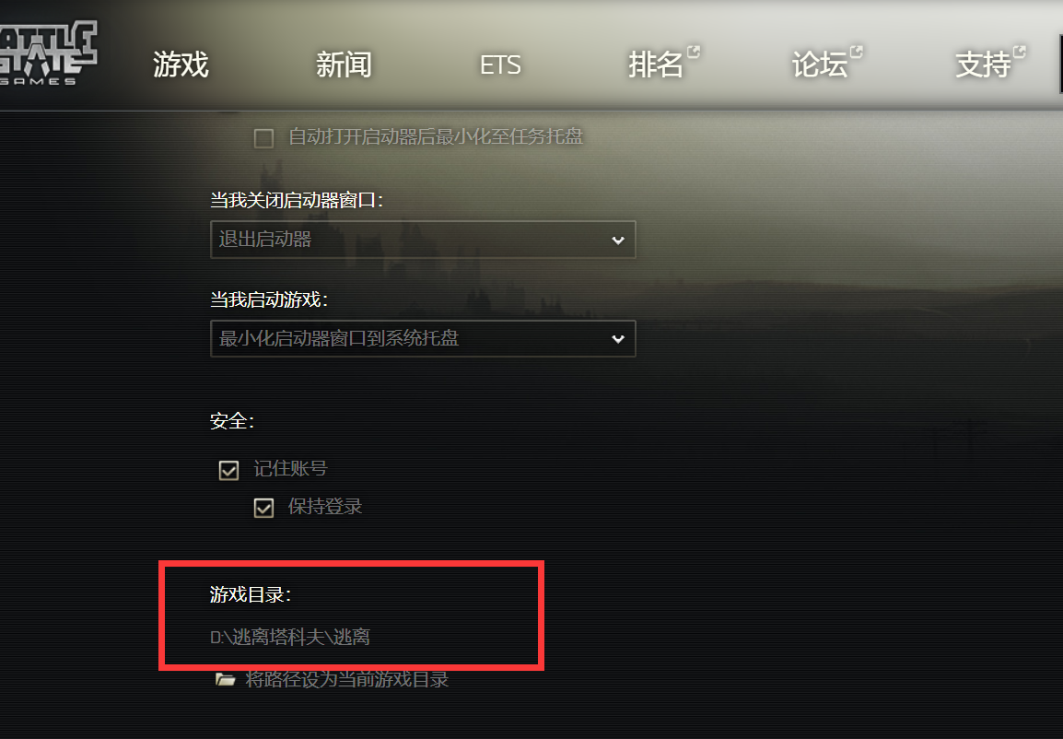
Task: Click the external link icon next to 支持
Action: click(x=1020, y=52)
